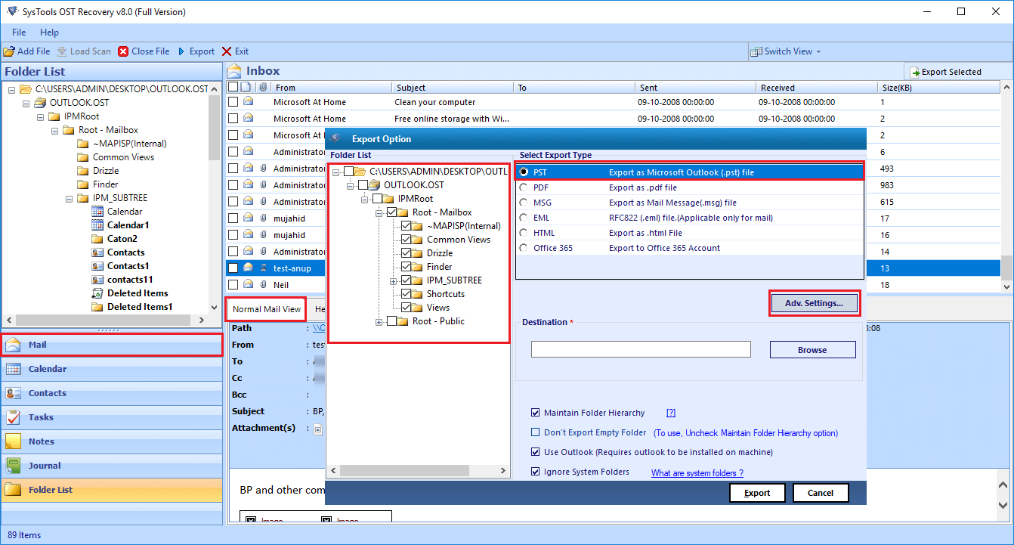Open the Journal section in navigation pane
This screenshot has width=1014, height=545.
112,466
